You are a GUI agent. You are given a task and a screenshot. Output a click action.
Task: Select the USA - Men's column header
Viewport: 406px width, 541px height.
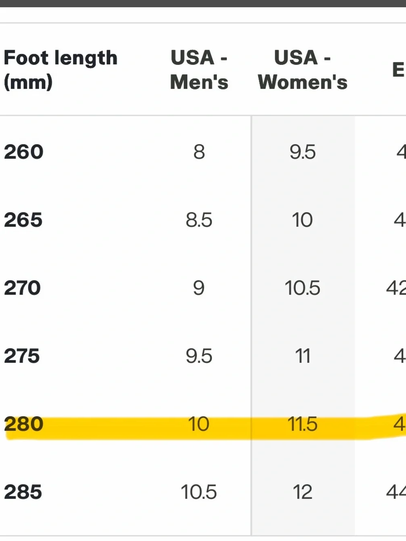pyautogui.click(x=199, y=70)
